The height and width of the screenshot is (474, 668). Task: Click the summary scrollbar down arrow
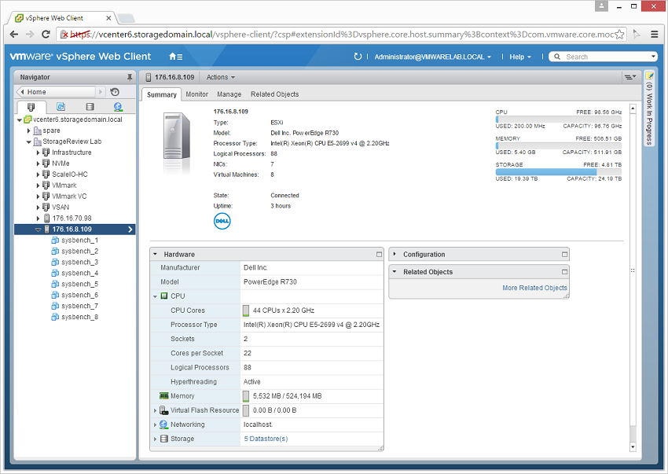[x=633, y=447]
